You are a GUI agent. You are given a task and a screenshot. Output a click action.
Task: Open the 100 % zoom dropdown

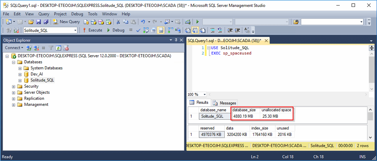tap(205, 94)
